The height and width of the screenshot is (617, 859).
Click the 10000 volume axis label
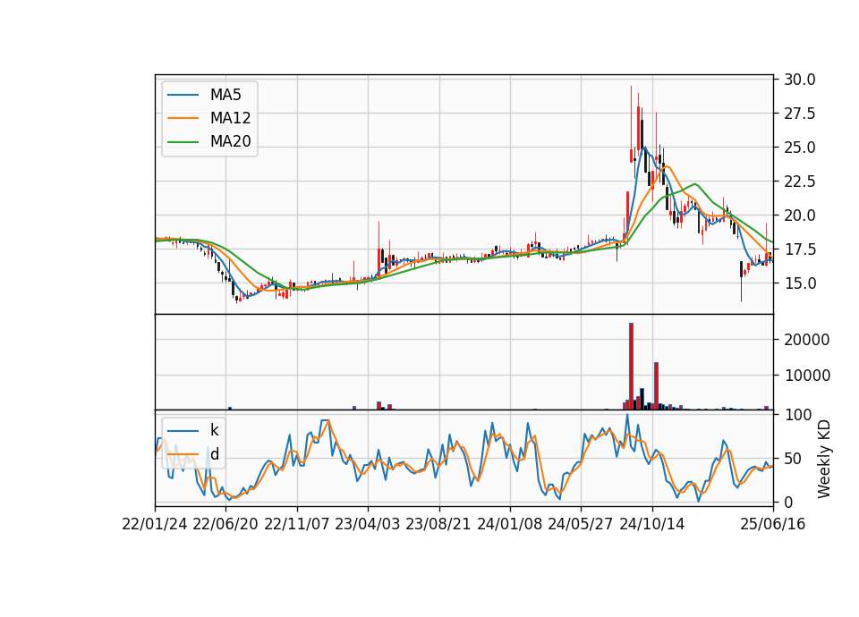coord(806,376)
